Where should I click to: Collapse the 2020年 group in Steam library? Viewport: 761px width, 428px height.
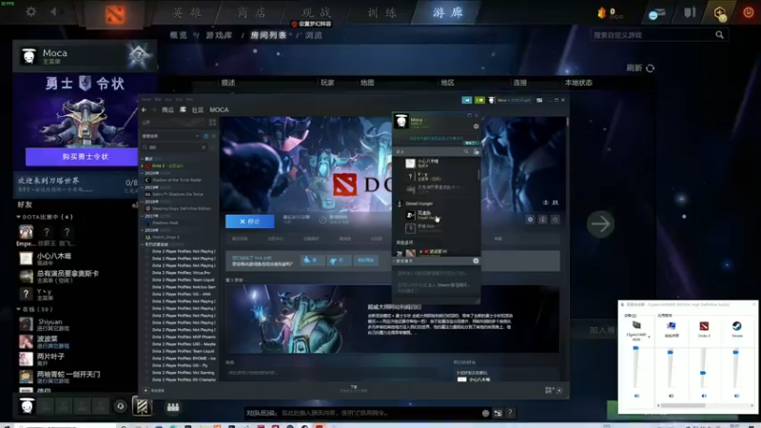pyautogui.click(x=143, y=173)
